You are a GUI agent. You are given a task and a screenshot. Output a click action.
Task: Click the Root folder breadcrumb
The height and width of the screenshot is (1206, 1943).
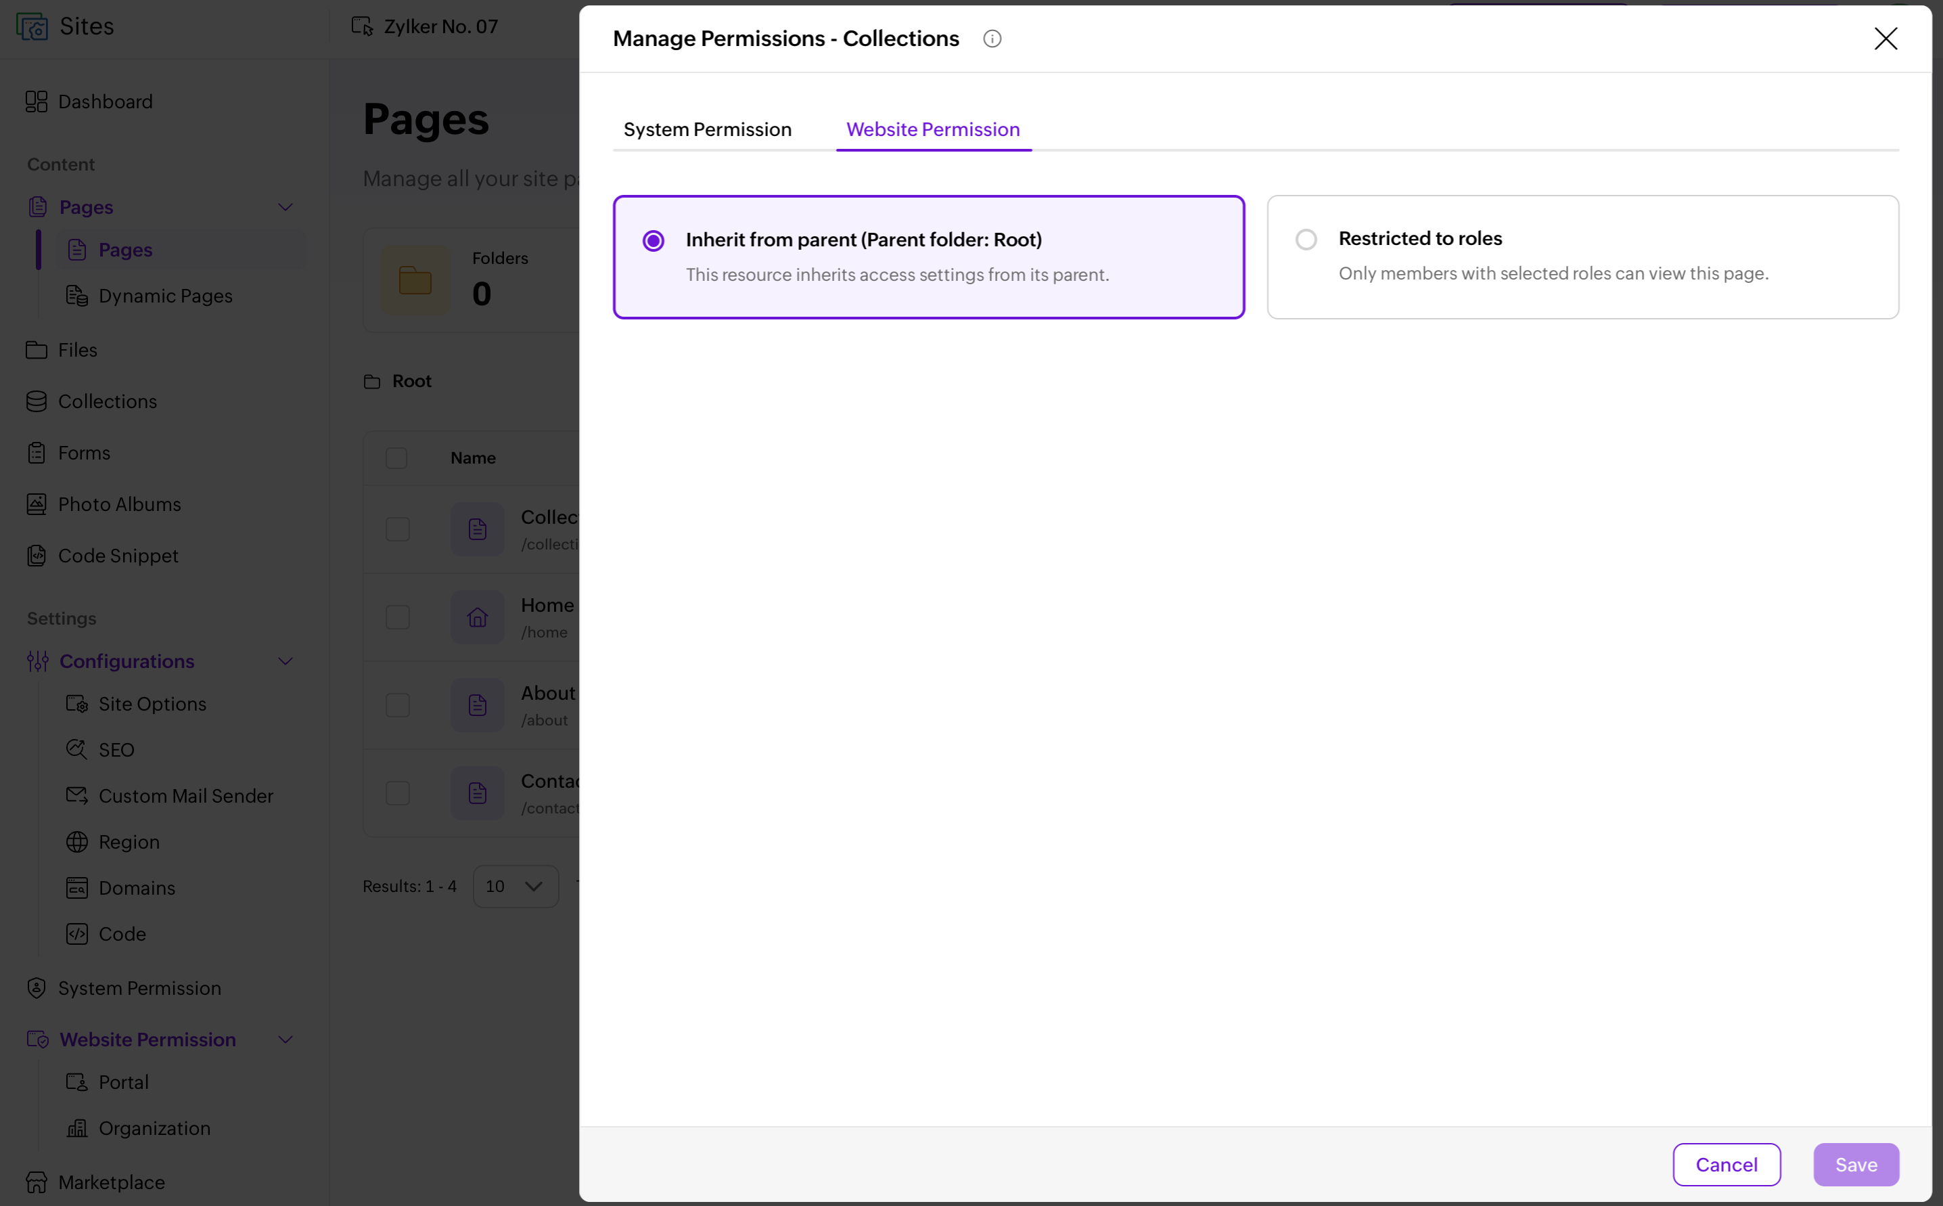(397, 381)
